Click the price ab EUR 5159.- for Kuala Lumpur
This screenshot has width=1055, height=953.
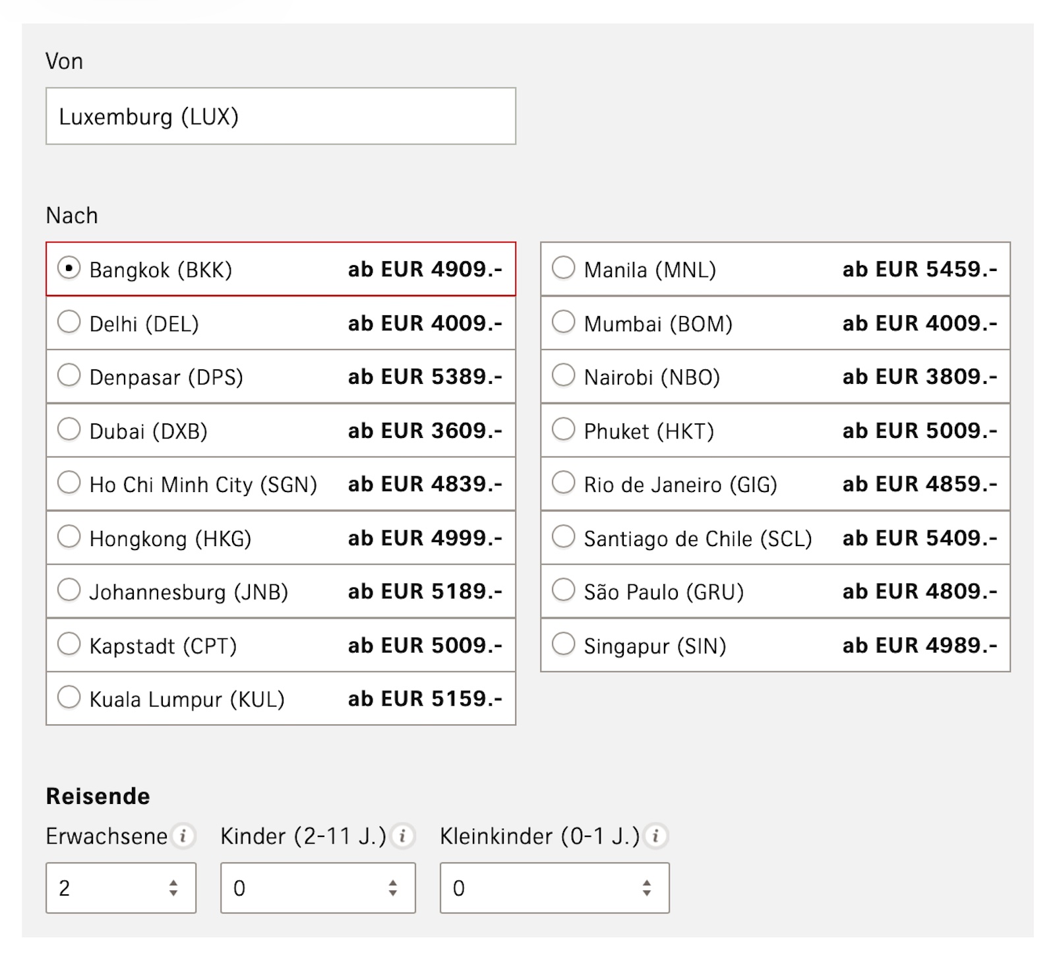425,698
